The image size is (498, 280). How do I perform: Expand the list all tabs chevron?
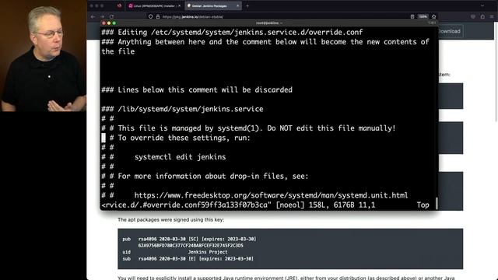tap(482, 5)
